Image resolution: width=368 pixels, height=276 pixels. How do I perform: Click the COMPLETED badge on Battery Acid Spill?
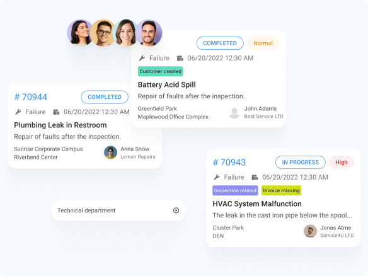(220, 43)
